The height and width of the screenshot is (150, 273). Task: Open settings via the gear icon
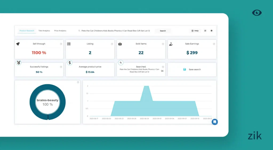coord(212,31)
